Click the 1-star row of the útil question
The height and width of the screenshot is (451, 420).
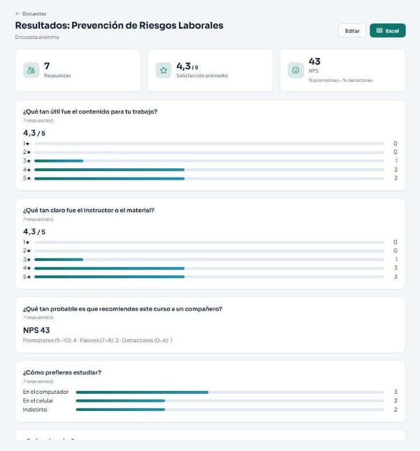click(210, 143)
